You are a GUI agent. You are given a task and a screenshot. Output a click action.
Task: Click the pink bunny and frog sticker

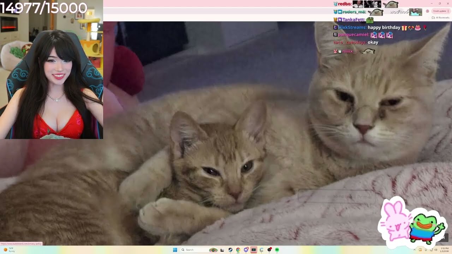click(x=412, y=222)
